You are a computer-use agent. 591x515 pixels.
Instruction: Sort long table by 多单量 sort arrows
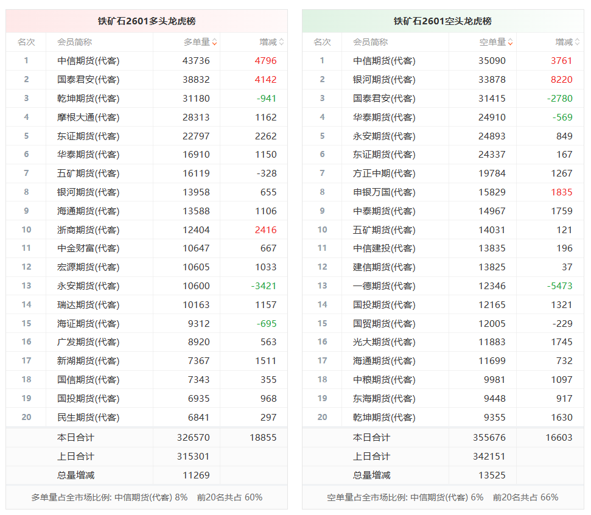214,42
